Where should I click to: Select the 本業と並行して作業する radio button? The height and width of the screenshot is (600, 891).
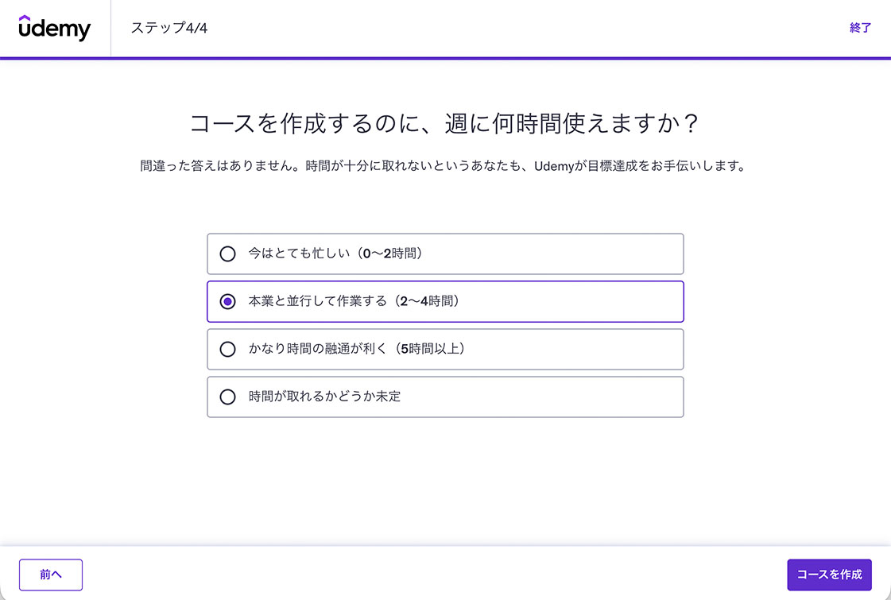click(x=228, y=302)
